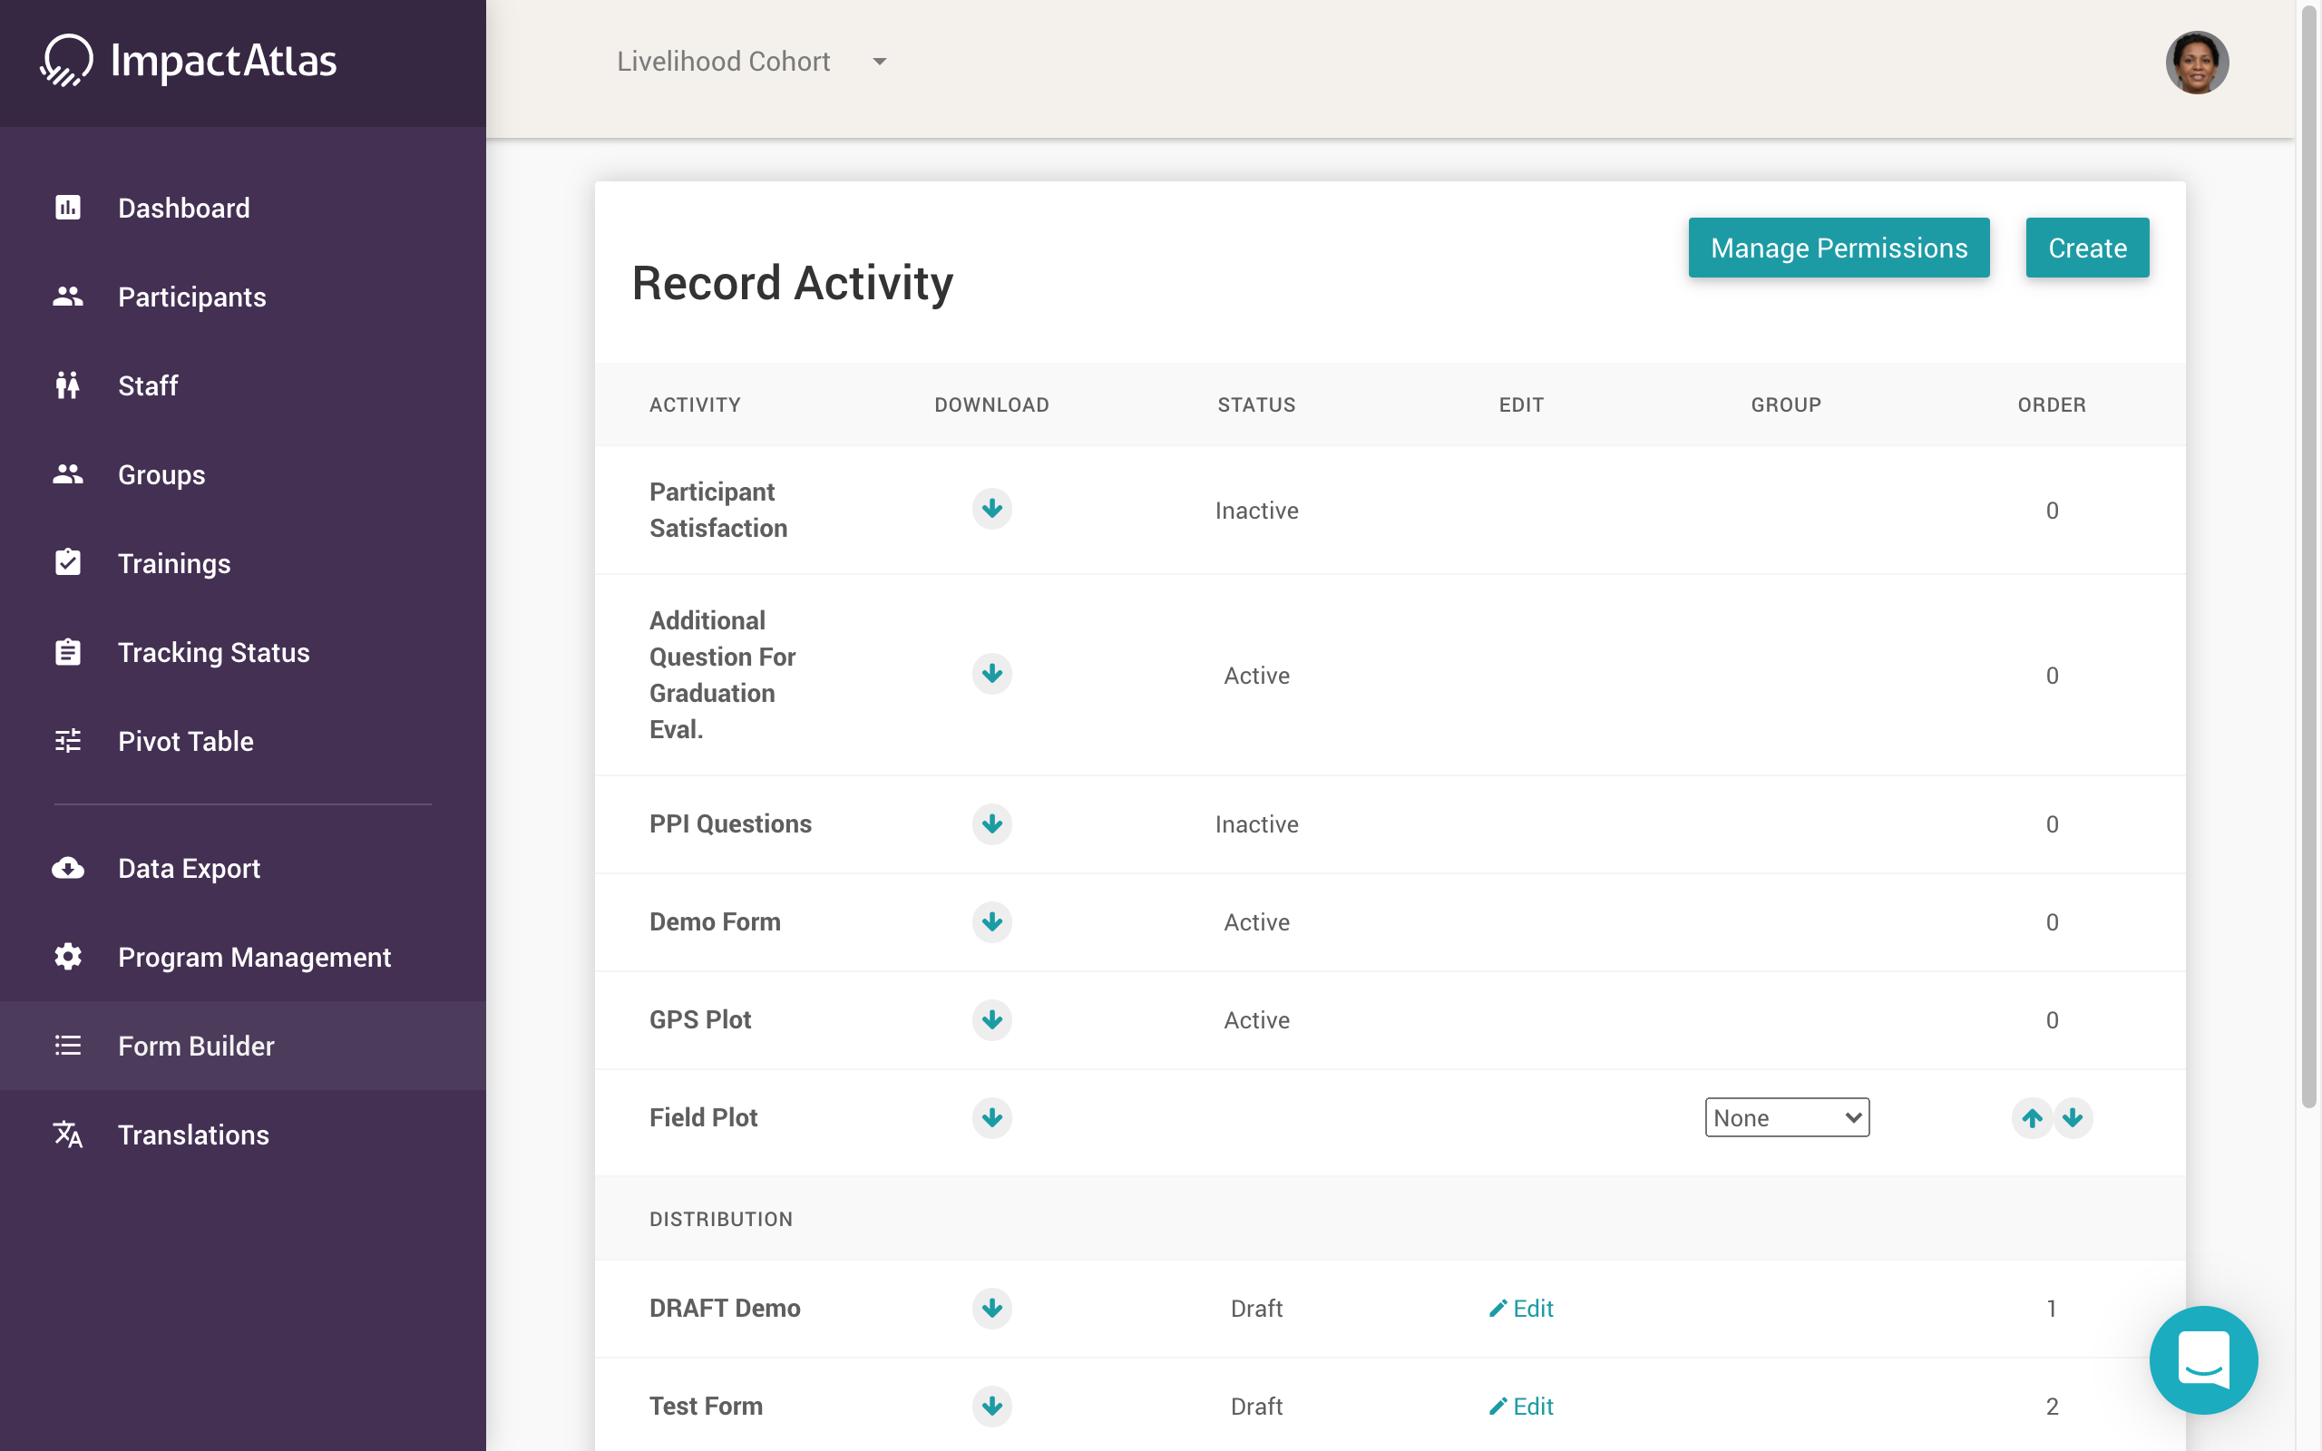Screen dimensions: 2322x1451
Task: Open Field Plot group dropdown
Action: pos(1786,1117)
